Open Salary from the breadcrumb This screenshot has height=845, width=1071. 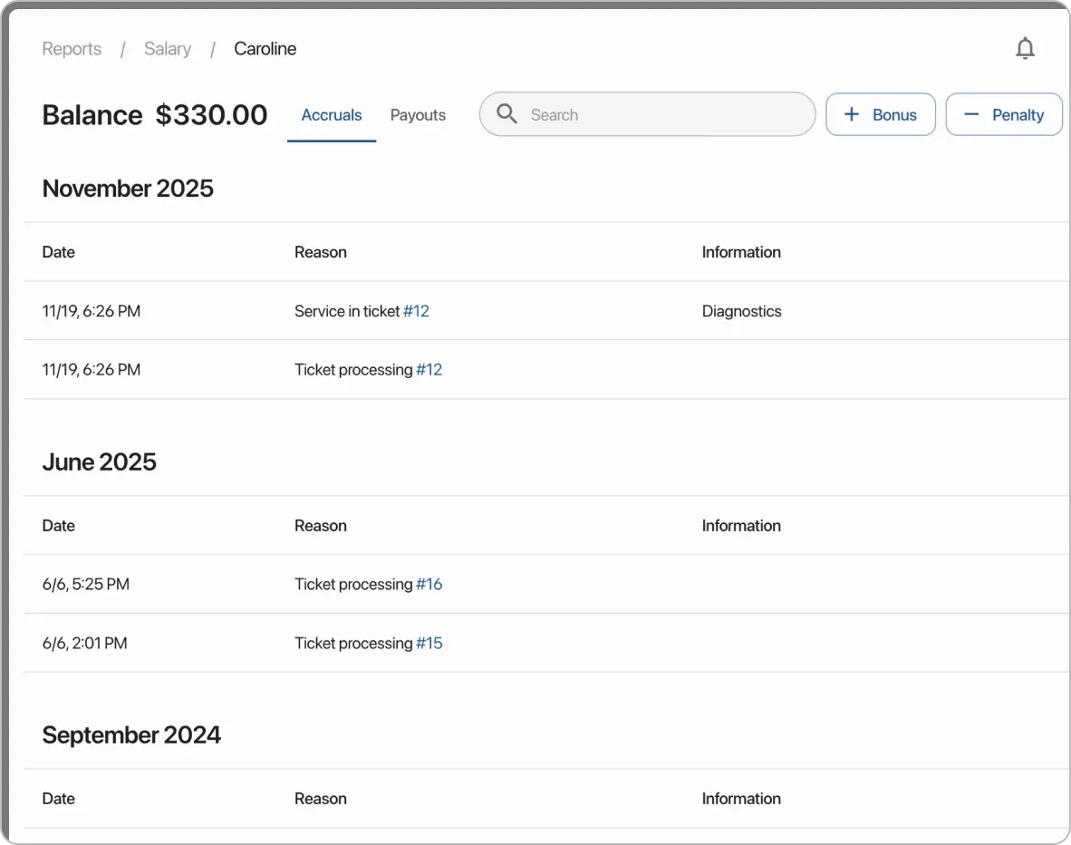[x=168, y=48]
